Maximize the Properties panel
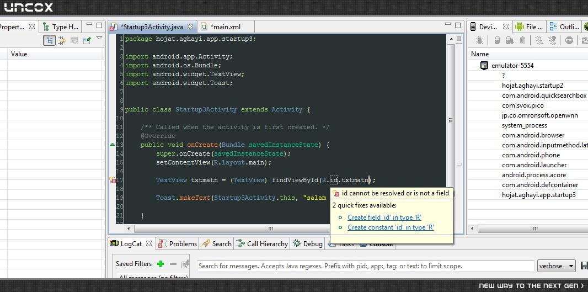The image size is (588, 292). tap(99, 25)
